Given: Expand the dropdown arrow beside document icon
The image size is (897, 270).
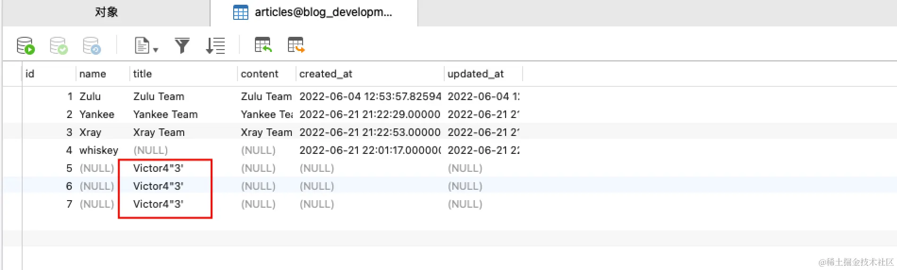Looking at the screenshot, I should click(156, 50).
